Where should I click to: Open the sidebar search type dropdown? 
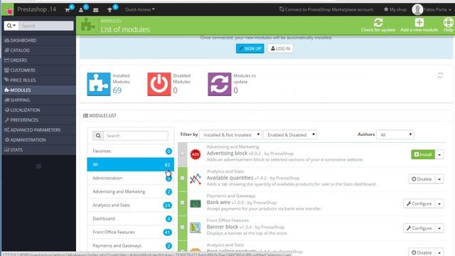[x=11, y=26]
